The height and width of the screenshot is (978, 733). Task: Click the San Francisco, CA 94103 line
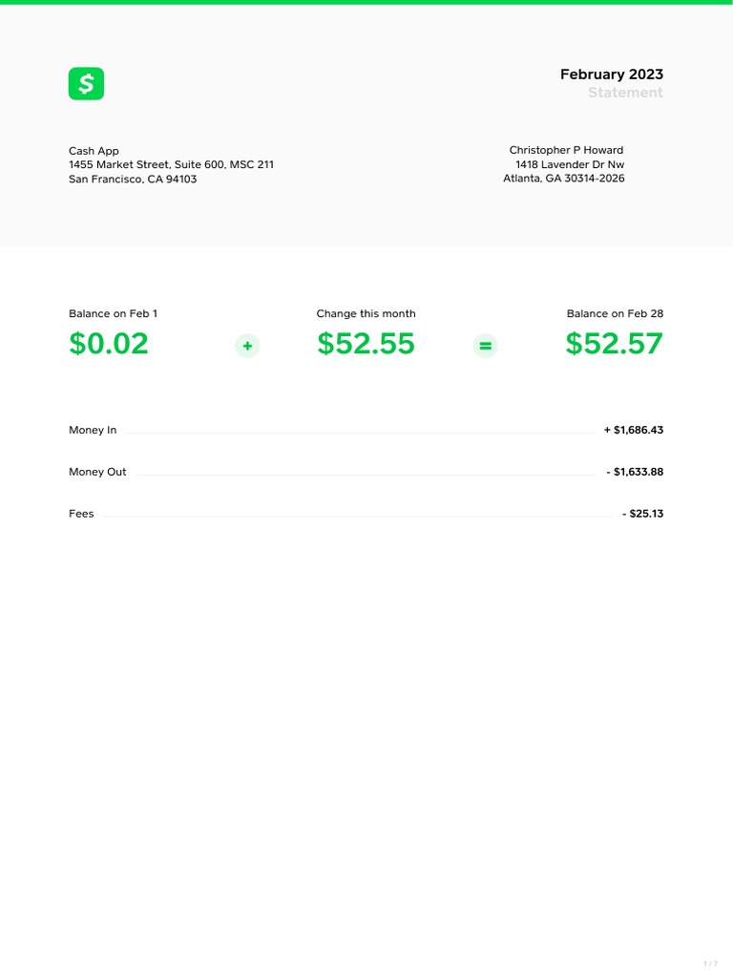[x=133, y=179]
